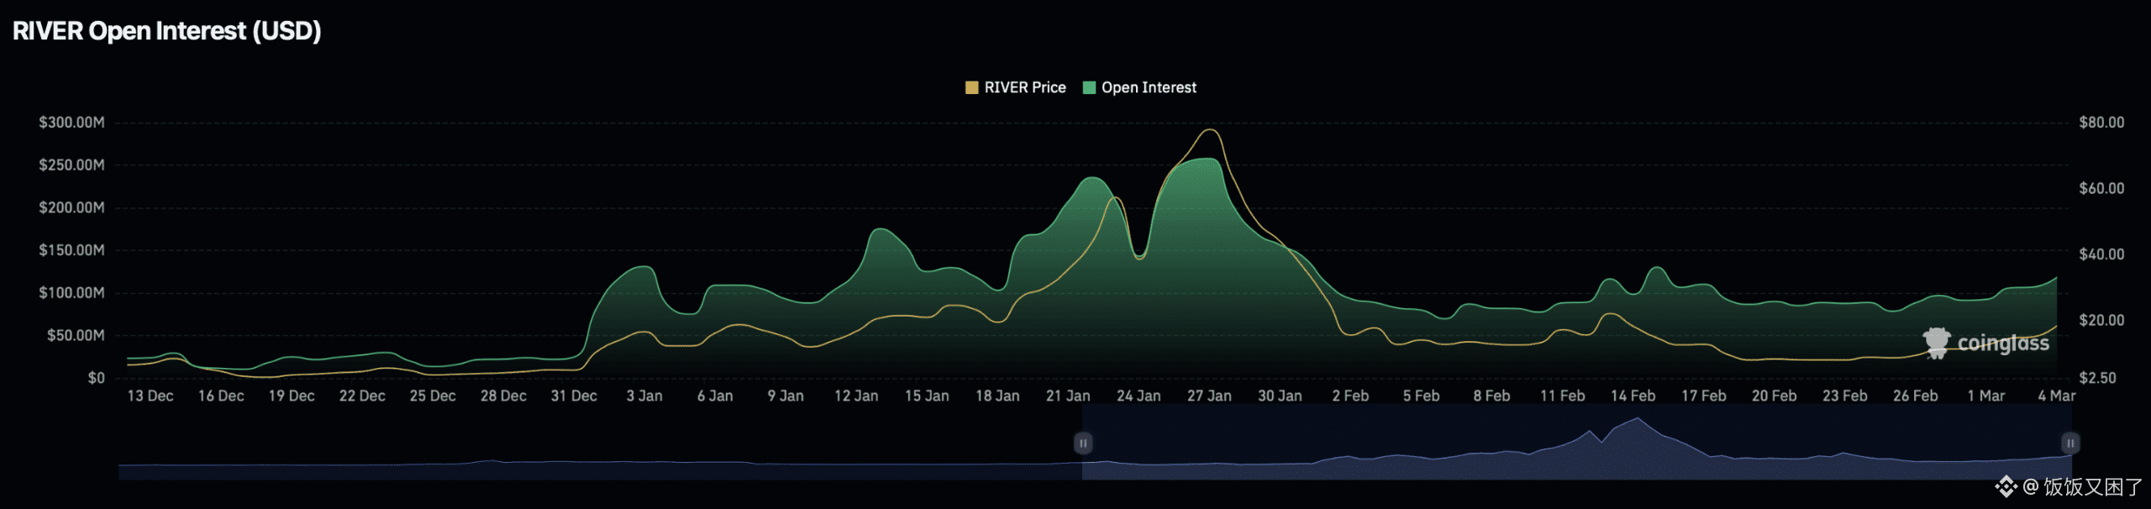Click the 24 Jan date label
2151x509 pixels.
[1139, 396]
